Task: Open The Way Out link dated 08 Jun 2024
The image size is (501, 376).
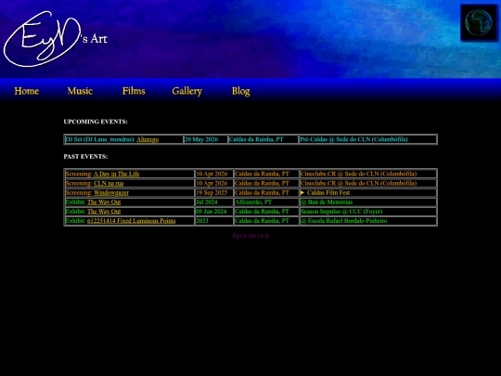Action: 104,212
